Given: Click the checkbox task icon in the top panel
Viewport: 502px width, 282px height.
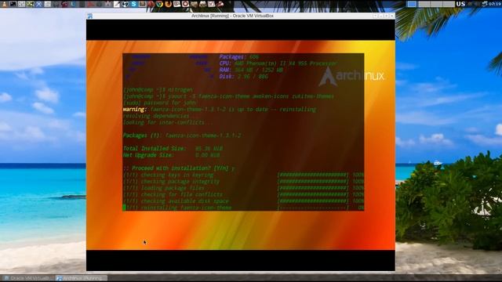Looking at the screenshot, I should tap(211, 4).
